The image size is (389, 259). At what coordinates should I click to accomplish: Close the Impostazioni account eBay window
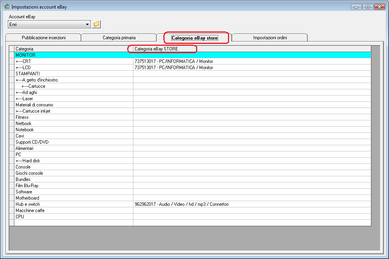coord(379,7)
